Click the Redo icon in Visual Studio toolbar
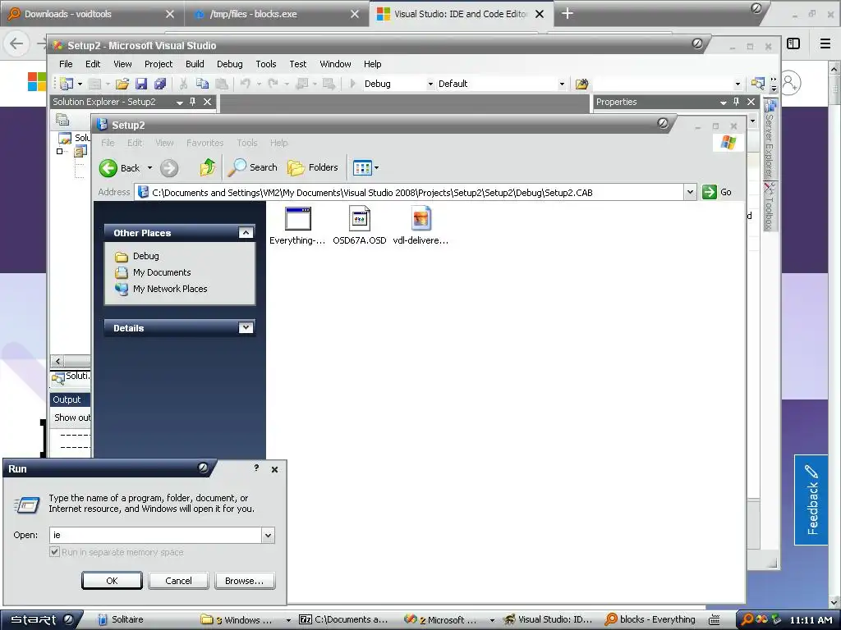This screenshot has width=841, height=630. 273,84
